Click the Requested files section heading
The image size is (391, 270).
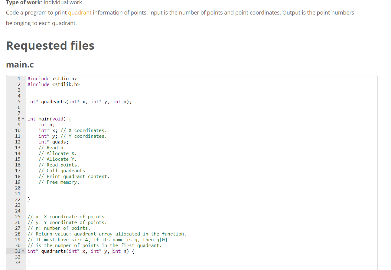[50, 45]
